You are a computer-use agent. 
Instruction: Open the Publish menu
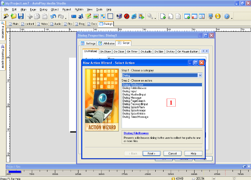click(x=78, y=9)
